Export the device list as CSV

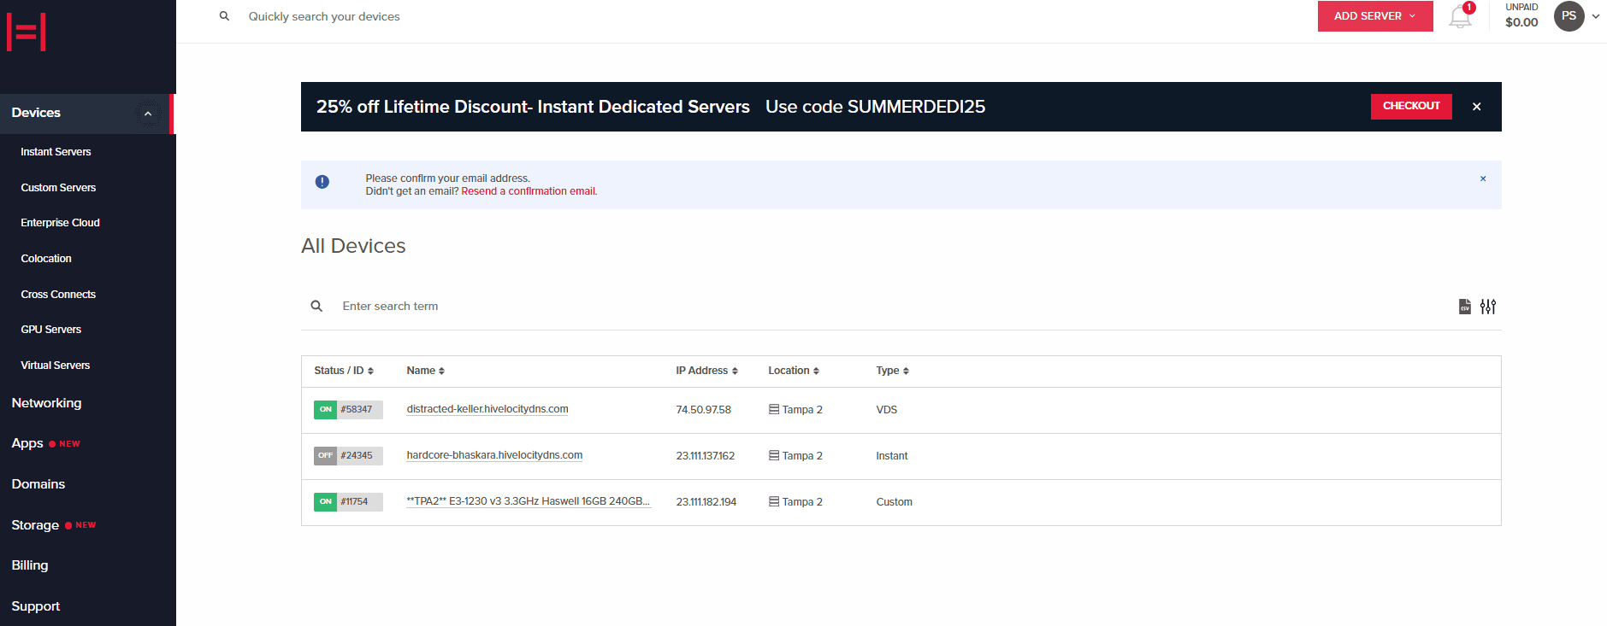[1464, 307]
